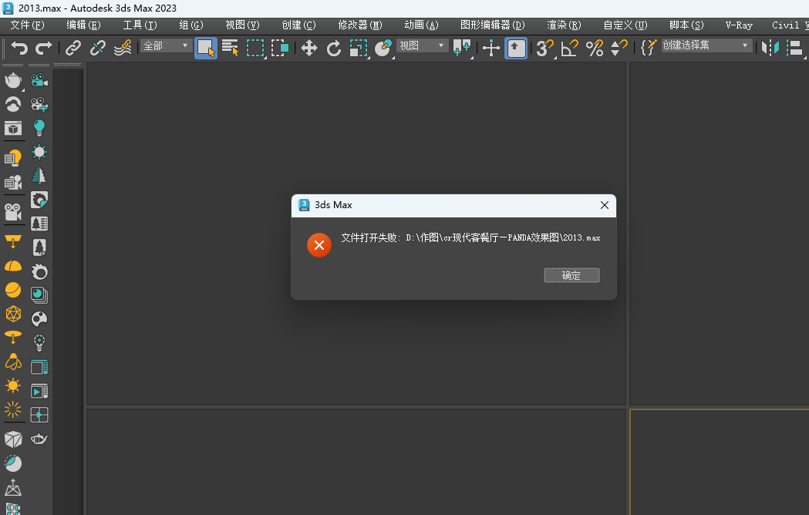Select the Scale tool
The width and height of the screenshot is (809, 515).
point(359,48)
